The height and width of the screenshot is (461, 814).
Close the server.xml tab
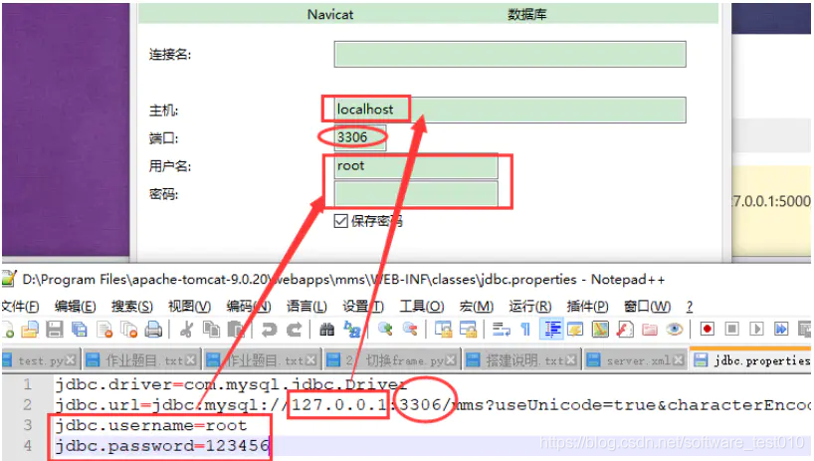click(678, 359)
